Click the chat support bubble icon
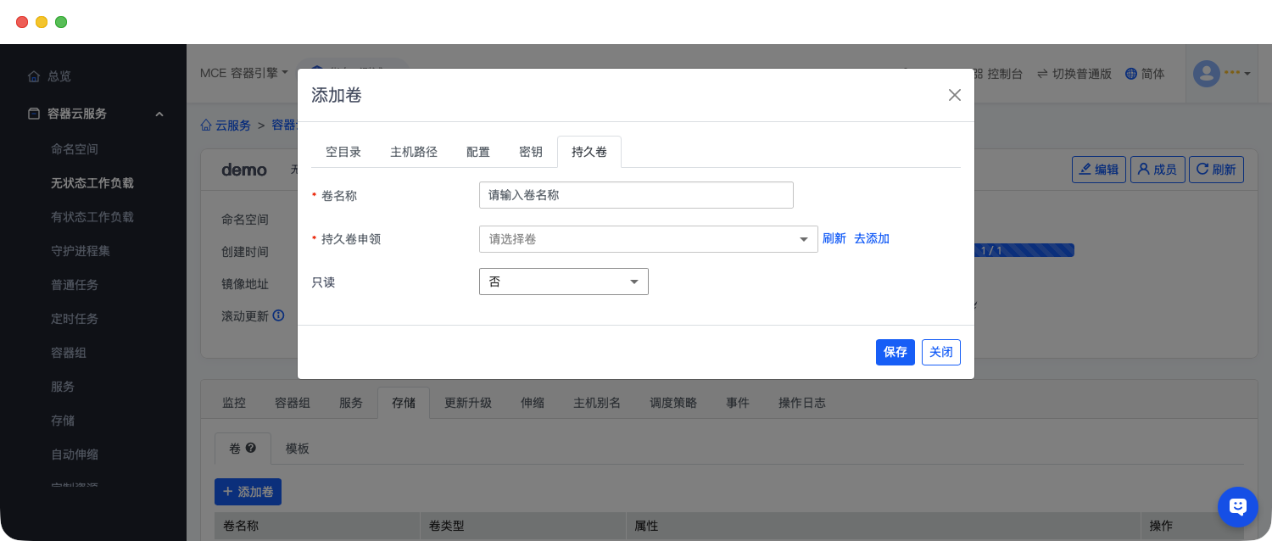The image size is (1272, 541). (x=1237, y=506)
